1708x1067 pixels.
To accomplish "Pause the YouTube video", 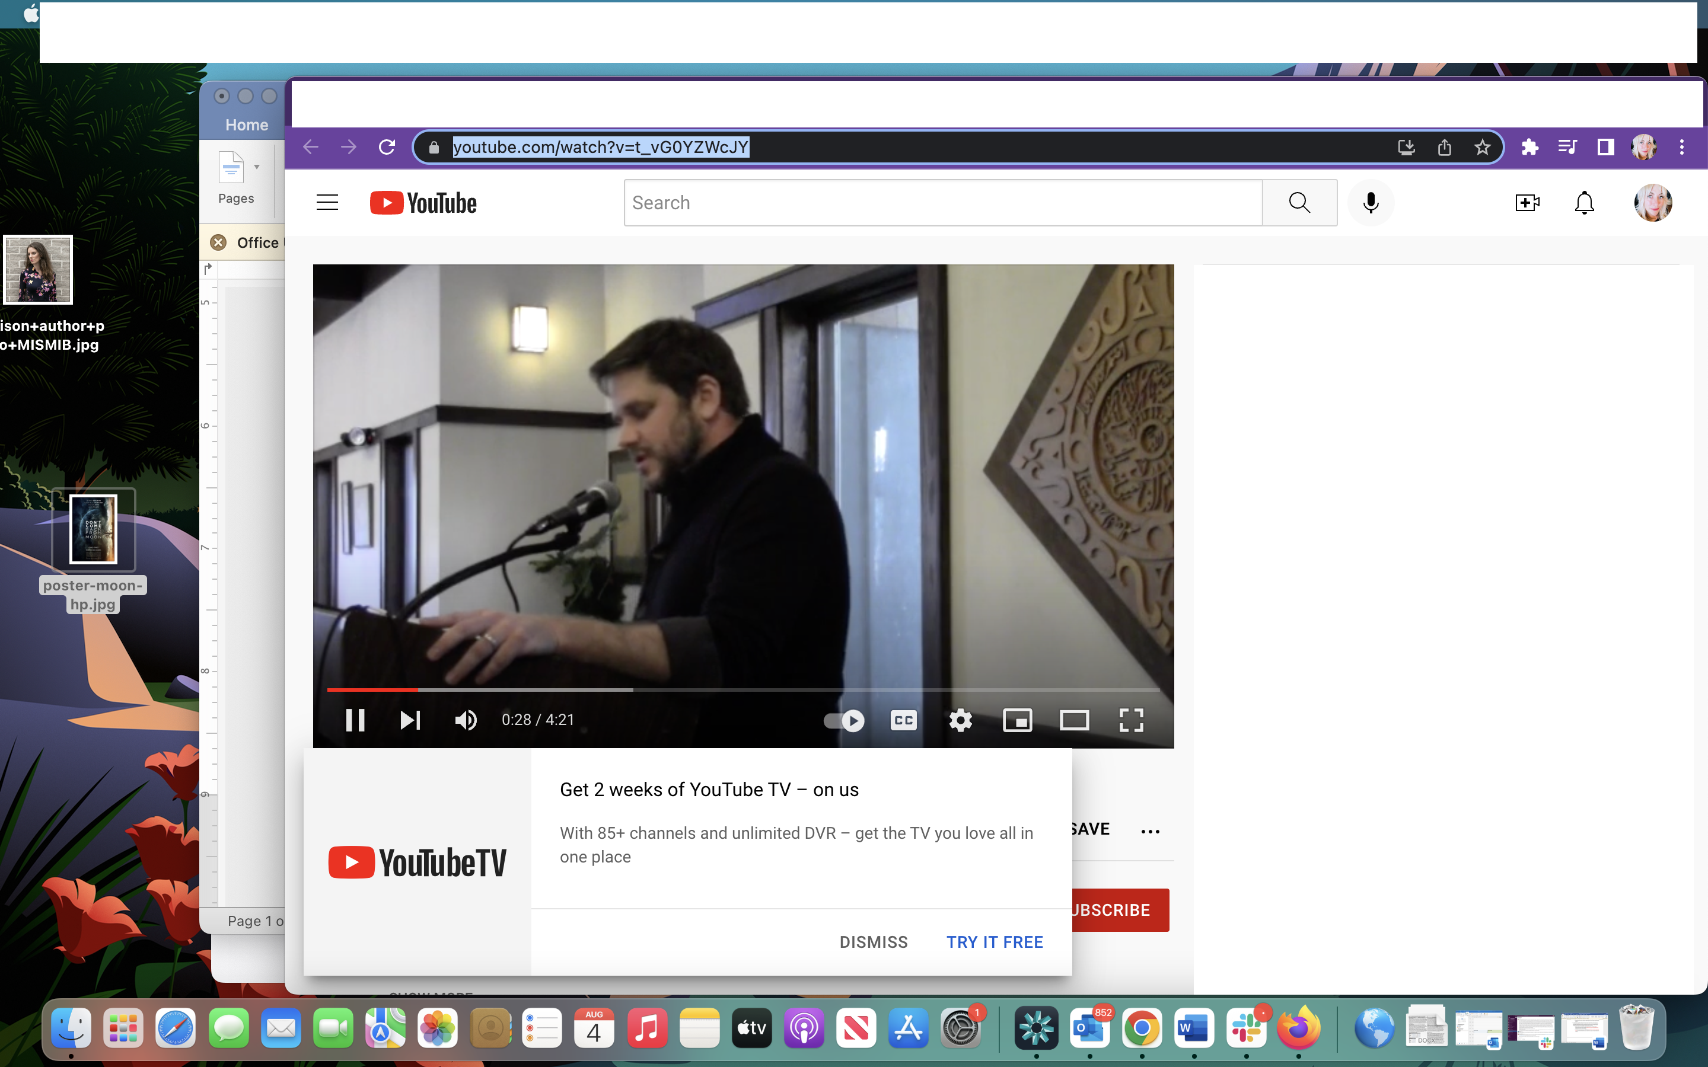I will tap(355, 720).
